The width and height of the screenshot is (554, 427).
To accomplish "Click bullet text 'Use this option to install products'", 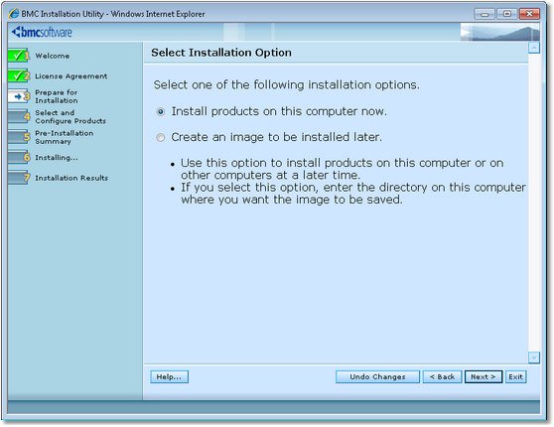I will point(342,169).
